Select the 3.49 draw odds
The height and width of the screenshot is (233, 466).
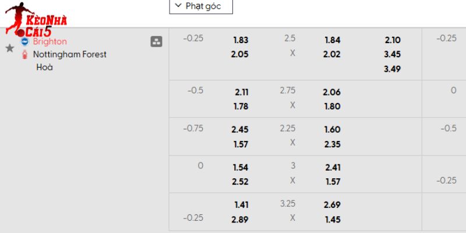(x=393, y=69)
